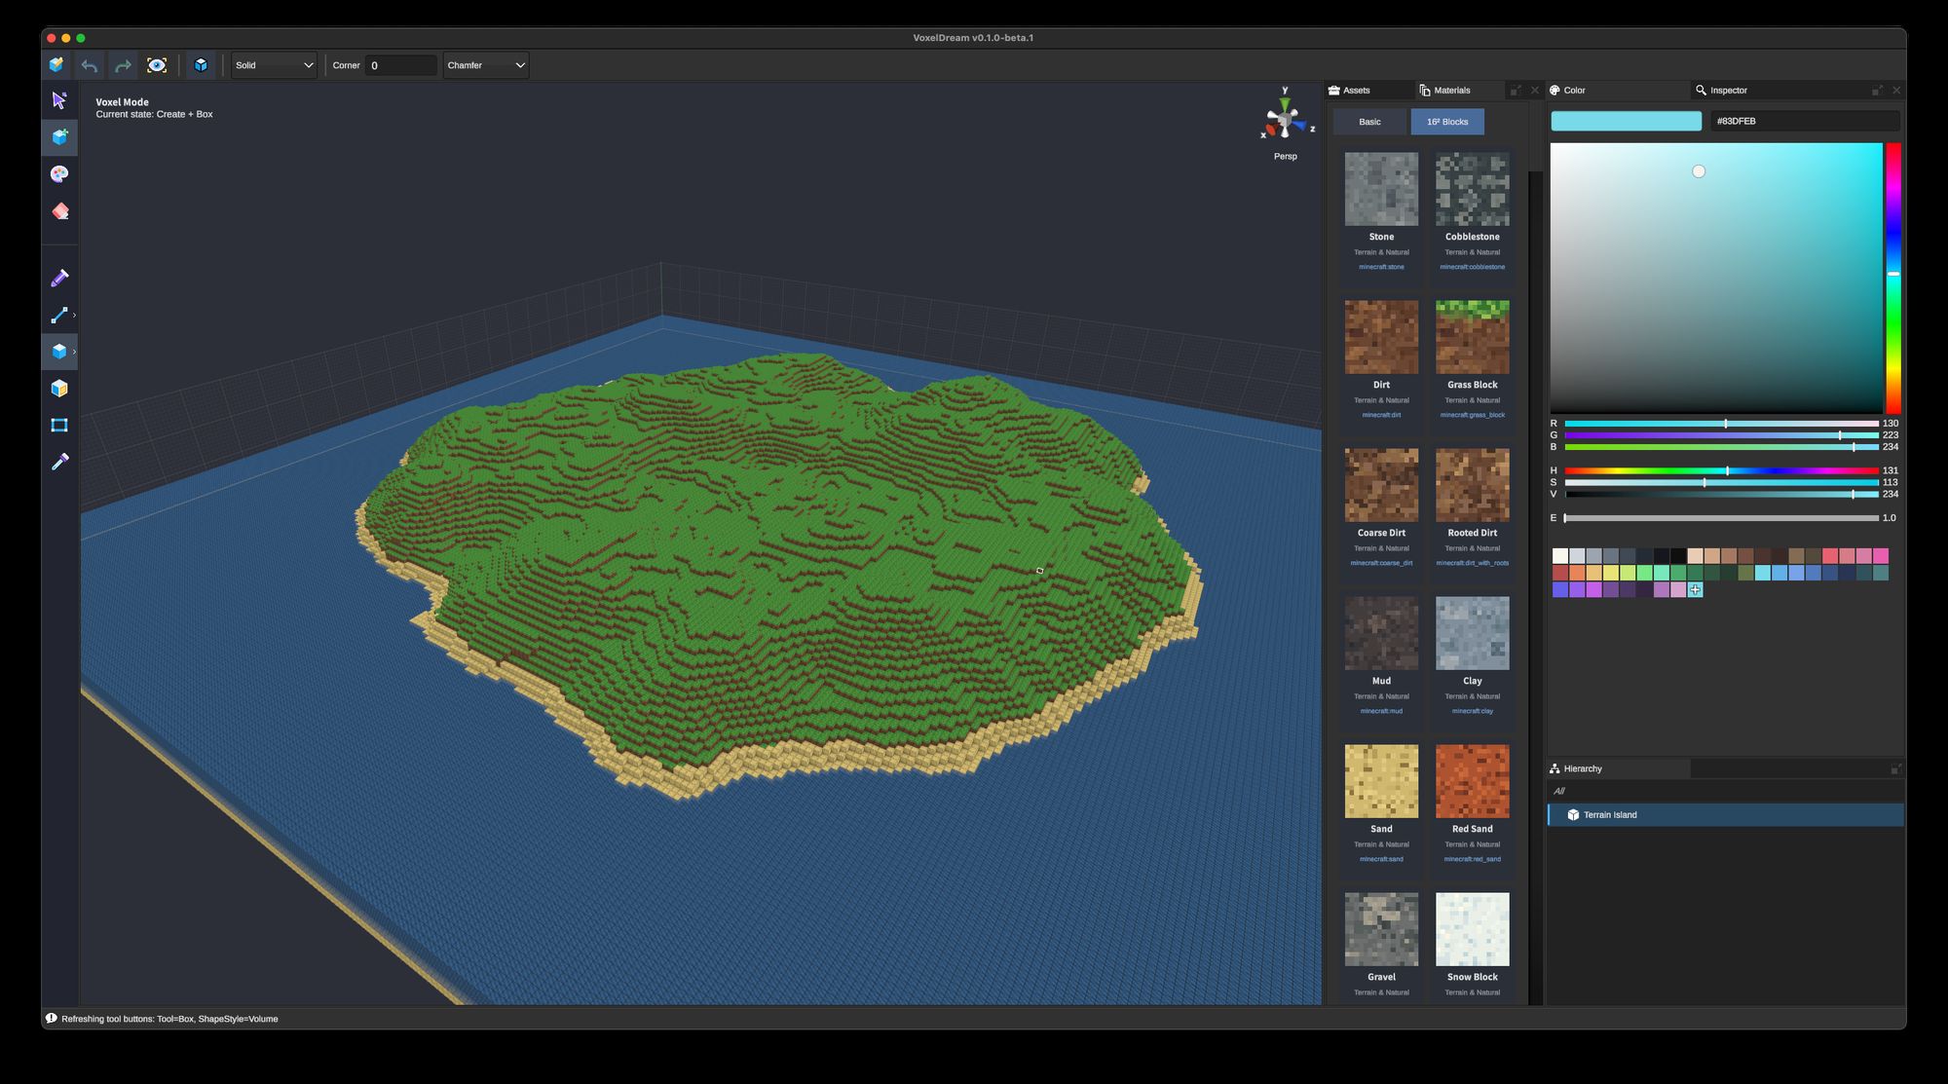Click the Terrain Island cube icon
Screen dimensions: 1948x1084
[1573, 815]
